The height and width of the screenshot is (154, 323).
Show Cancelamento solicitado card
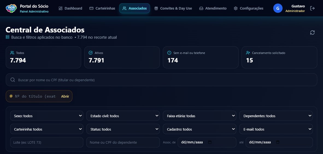pos(279,57)
